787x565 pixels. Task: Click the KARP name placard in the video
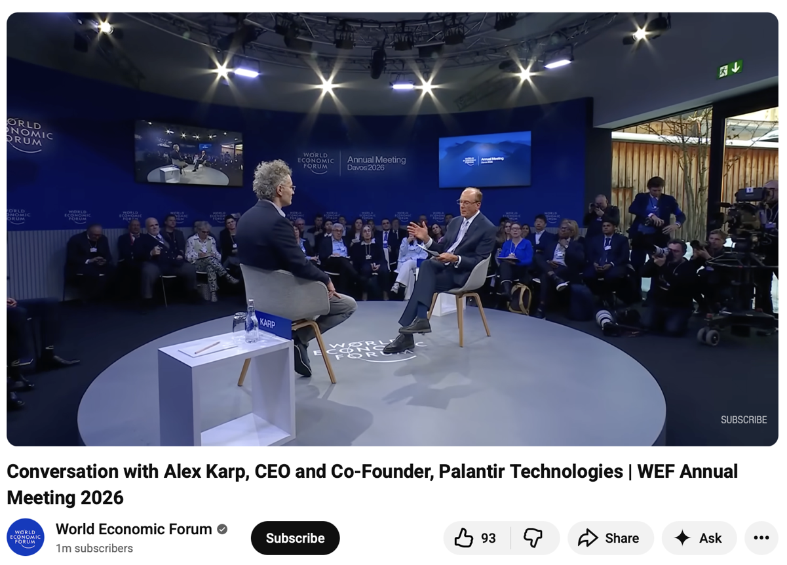tap(273, 324)
